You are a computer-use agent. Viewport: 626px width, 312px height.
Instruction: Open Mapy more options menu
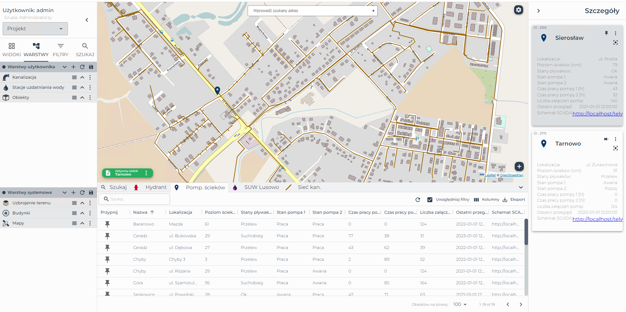click(x=90, y=223)
